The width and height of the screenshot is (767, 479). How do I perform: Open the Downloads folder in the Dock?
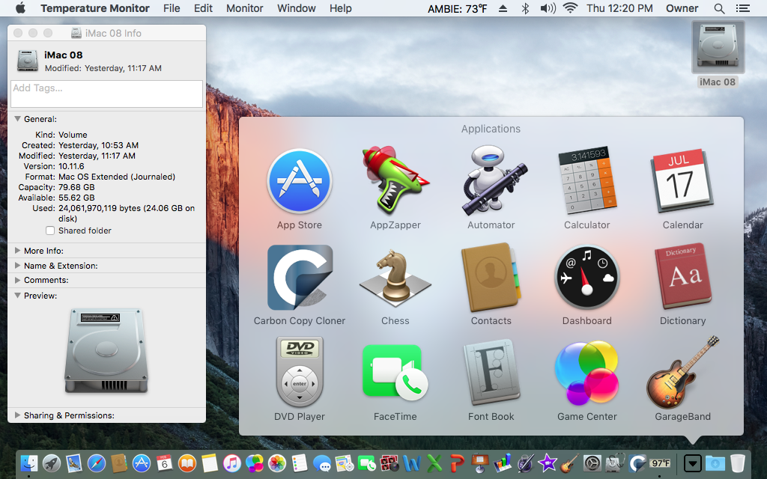coord(715,463)
